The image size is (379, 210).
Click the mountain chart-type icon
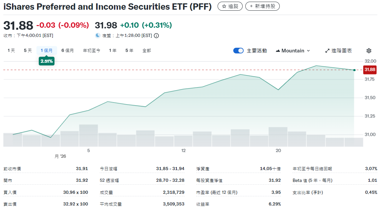pyautogui.click(x=278, y=50)
